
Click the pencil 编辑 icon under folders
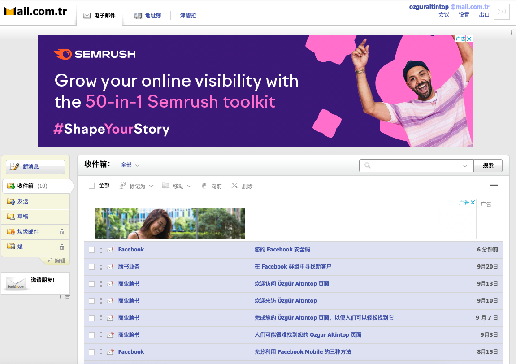point(50,260)
